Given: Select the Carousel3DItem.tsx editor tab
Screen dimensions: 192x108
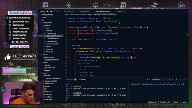Looking at the screenshot, I should [x=102, y=11].
